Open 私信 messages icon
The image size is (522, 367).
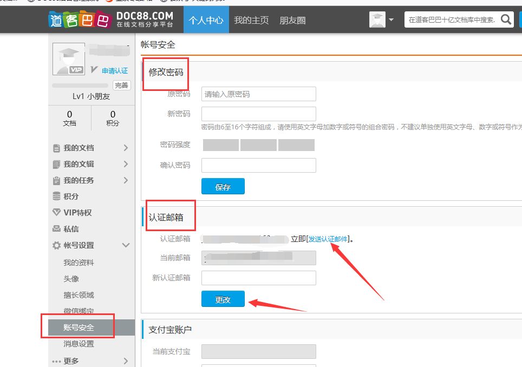click(56, 229)
